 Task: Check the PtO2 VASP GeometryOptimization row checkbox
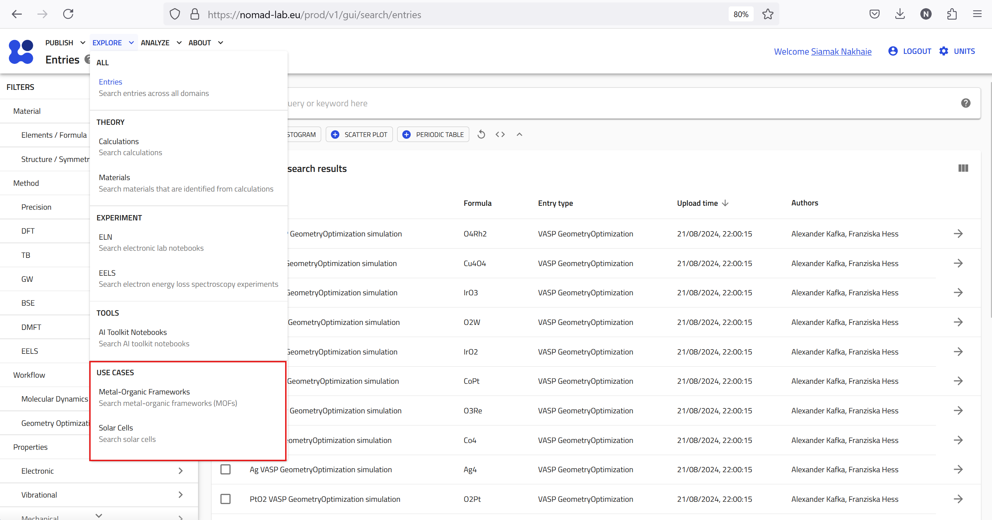click(x=225, y=499)
